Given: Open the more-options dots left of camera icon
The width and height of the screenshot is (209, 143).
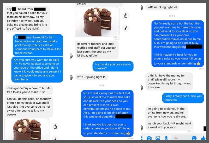Looking at the screenshot, I should click(142, 138).
